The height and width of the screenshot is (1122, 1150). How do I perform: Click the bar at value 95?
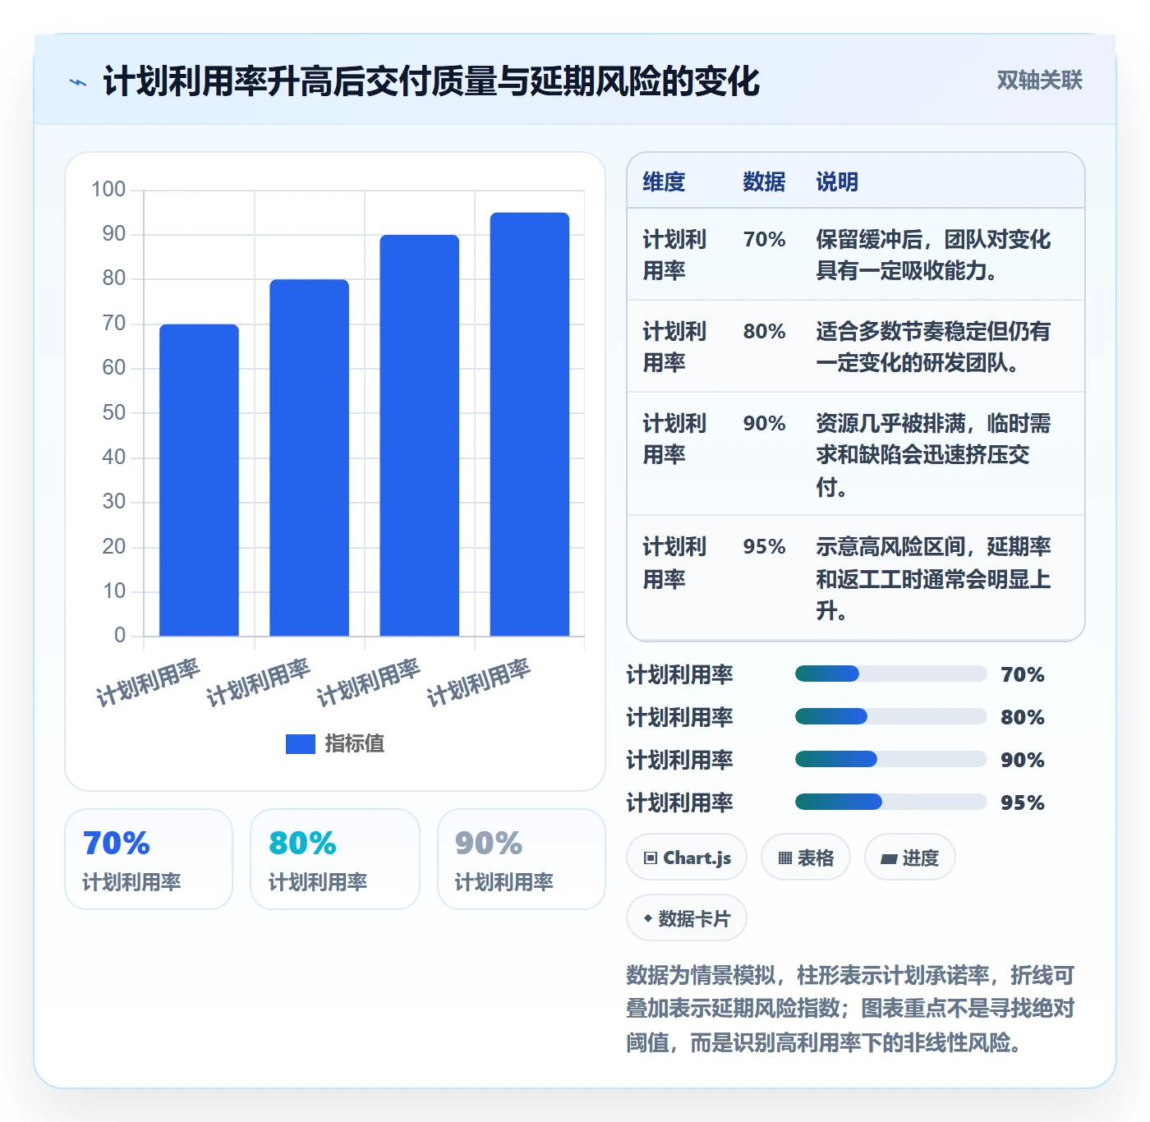[x=530, y=425]
